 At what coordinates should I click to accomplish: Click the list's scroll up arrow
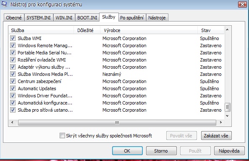[x=227, y=30]
